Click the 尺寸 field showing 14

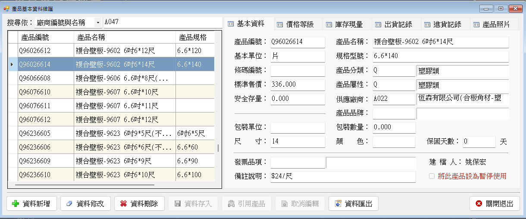coord(297,142)
